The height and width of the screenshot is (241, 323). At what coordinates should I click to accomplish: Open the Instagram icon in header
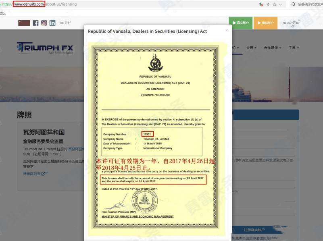pyautogui.click(x=44, y=23)
